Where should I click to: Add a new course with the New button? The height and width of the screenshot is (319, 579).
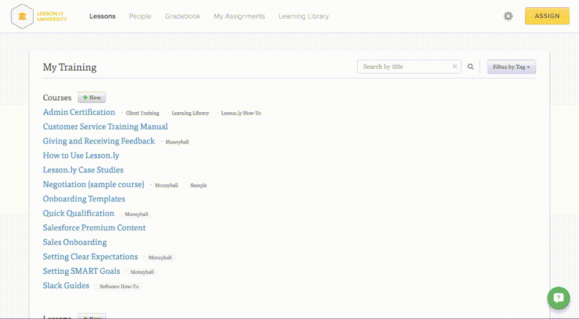coord(92,98)
